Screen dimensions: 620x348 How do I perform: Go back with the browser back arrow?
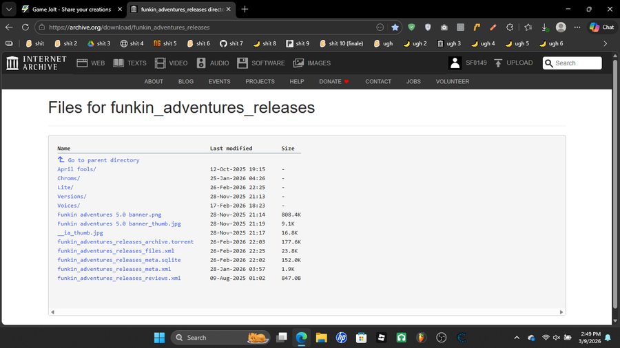point(9,28)
